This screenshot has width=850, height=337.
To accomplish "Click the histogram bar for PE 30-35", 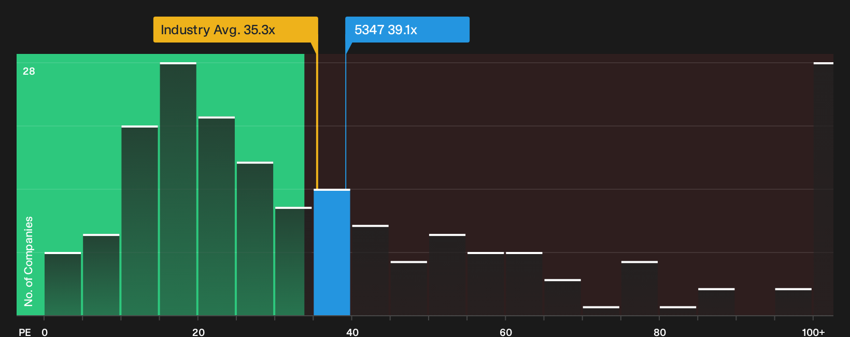I will tap(293, 261).
